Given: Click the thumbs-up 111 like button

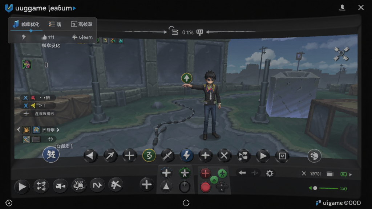Looking at the screenshot, I should 48,37.
